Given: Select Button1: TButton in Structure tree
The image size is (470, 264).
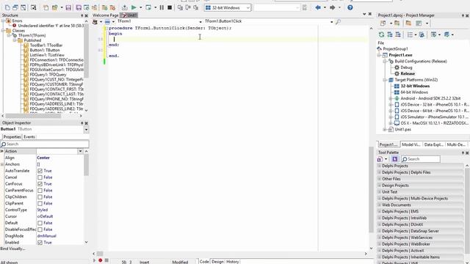Looking at the screenshot, I should pos(45,51).
